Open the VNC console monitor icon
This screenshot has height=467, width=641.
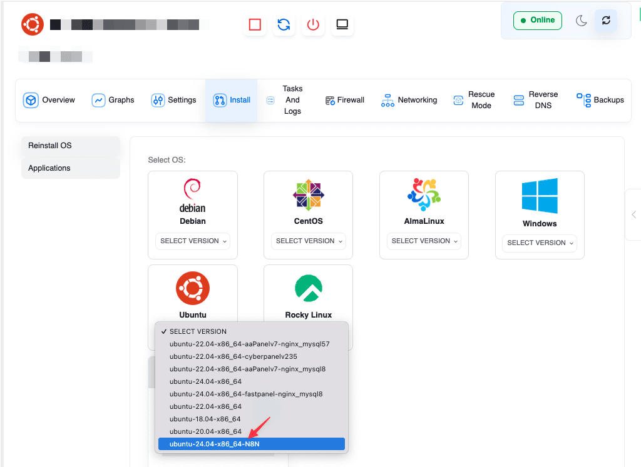click(342, 24)
